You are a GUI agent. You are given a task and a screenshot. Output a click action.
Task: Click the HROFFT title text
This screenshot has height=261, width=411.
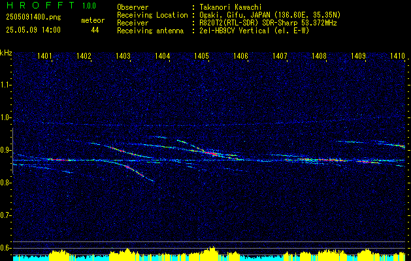(41, 5)
